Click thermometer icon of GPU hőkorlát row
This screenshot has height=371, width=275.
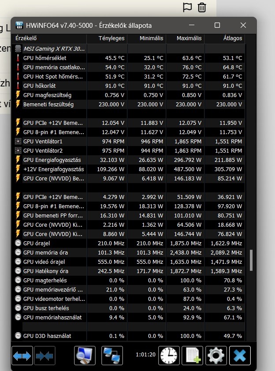point(18,86)
